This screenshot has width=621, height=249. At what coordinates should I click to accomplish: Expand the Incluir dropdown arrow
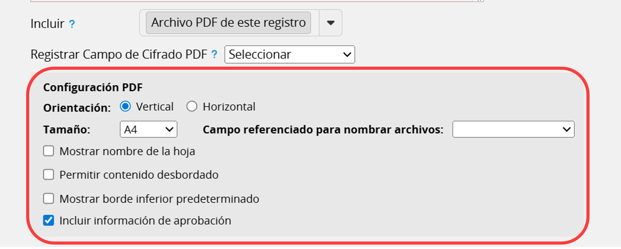[330, 23]
